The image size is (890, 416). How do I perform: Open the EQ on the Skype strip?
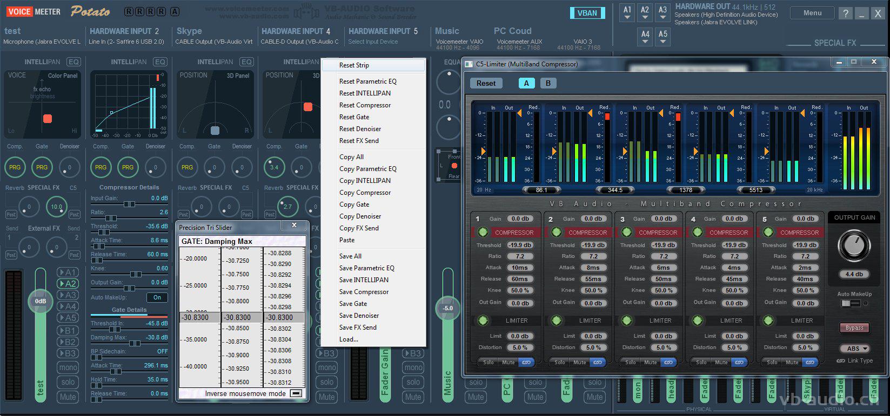[246, 62]
